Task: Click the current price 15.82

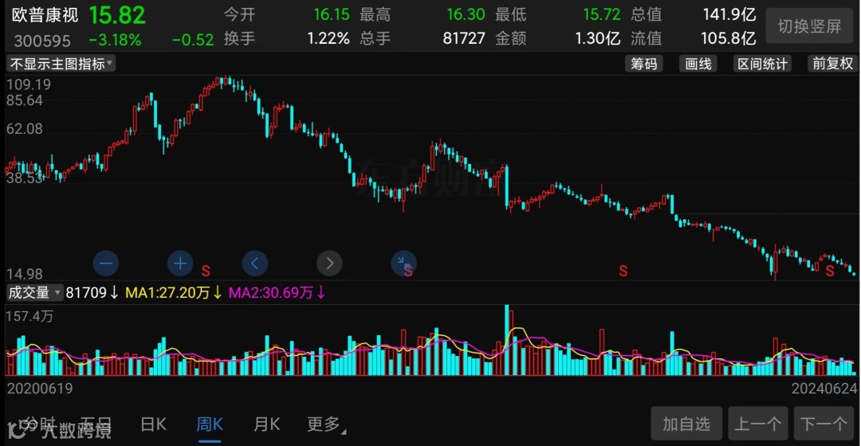Action: [117, 15]
